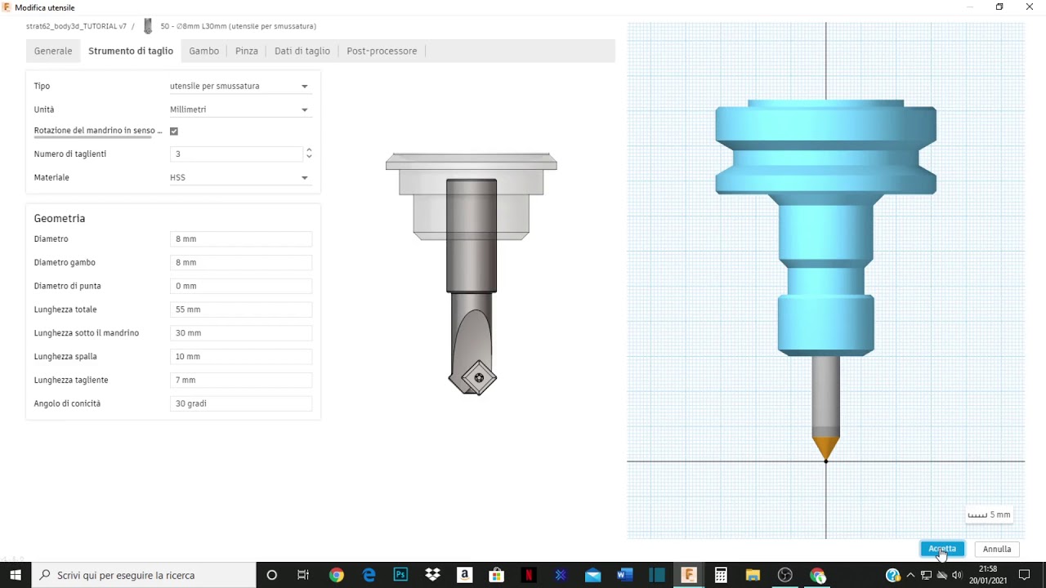This screenshot has width=1046, height=588.
Task: Open Microsoft Word from taskbar
Action: pyautogui.click(x=624, y=575)
